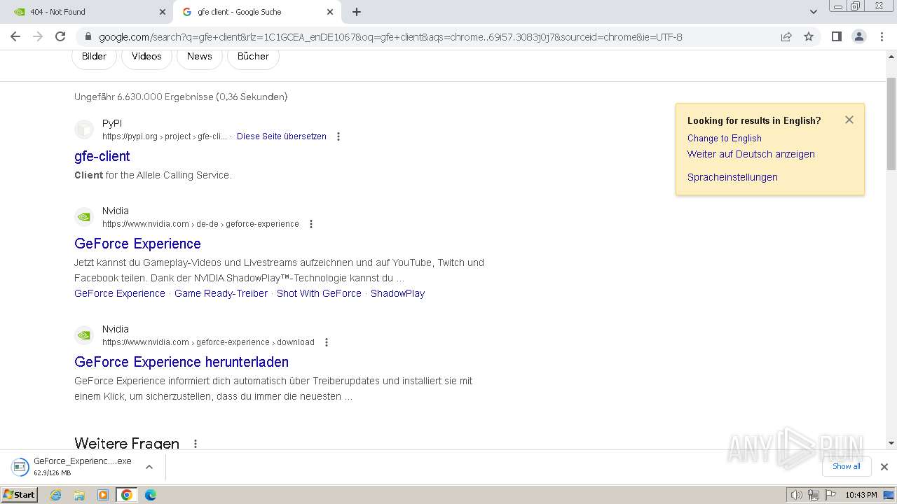Launch Internet Explorer from taskbar
The height and width of the screenshot is (504, 897).
[x=56, y=495]
